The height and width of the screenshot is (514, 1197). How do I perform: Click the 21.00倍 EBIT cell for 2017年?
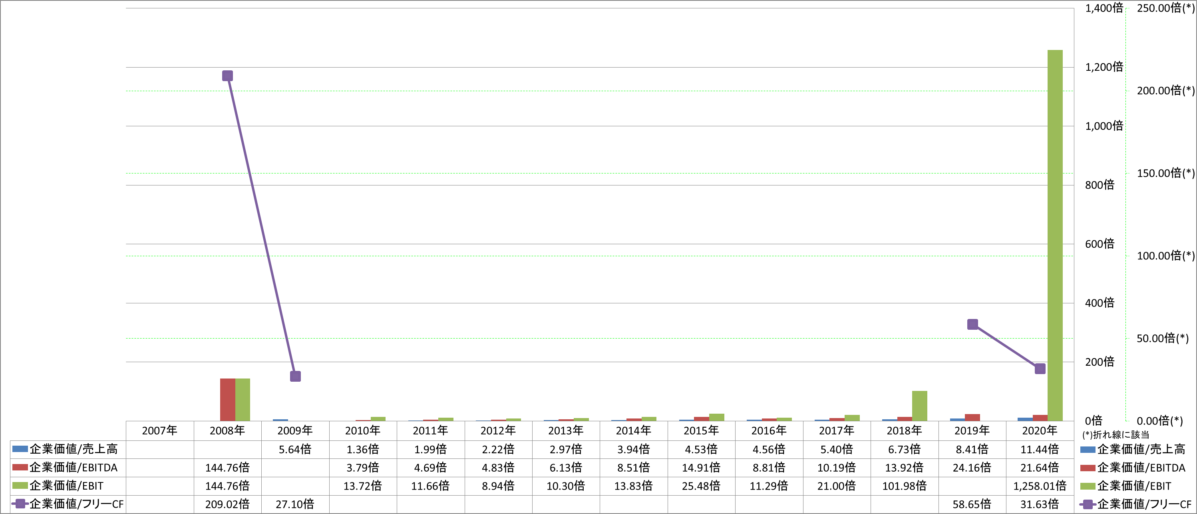pos(837,486)
